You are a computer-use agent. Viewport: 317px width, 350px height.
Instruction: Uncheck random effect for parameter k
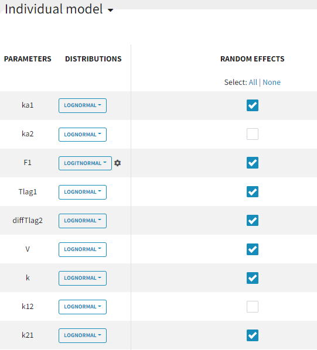tap(253, 278)
